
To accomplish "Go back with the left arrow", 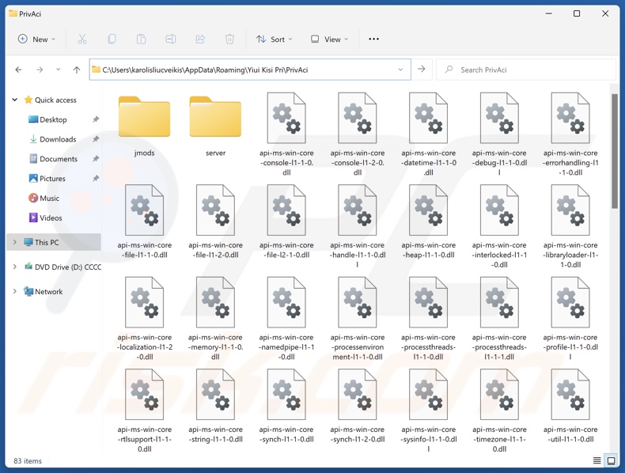I will (18, 70).
